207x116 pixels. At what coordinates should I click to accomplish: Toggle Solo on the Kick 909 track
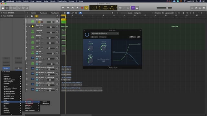click(x=39, y=22)
